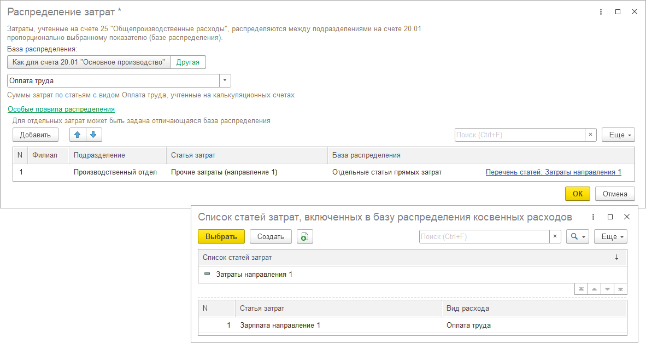646x343 pixels.
Task: Select the Затраты направления 1 list row
Action: [x=413, y=274]
